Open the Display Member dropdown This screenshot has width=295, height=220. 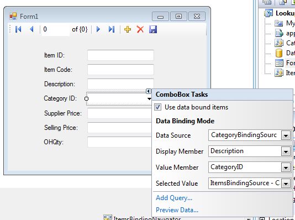coord(286,151)
